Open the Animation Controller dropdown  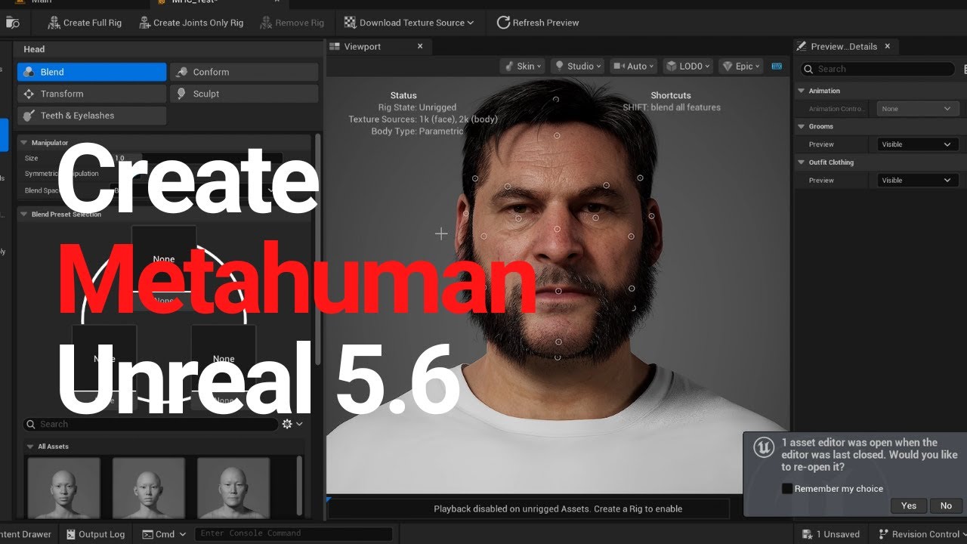918,109
